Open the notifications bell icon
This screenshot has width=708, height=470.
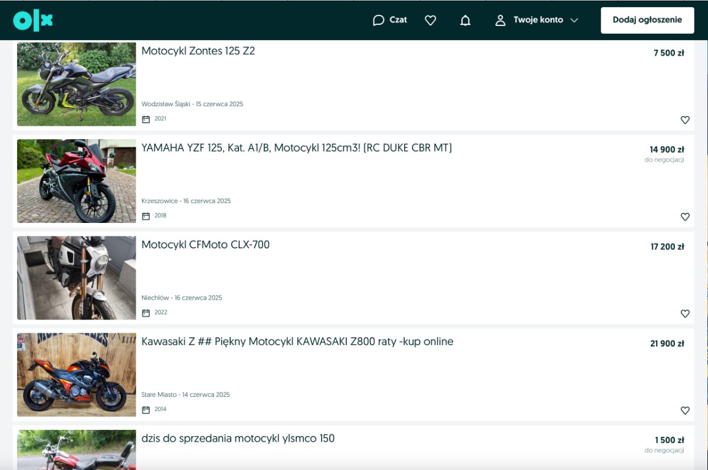(x=466, y=20)
